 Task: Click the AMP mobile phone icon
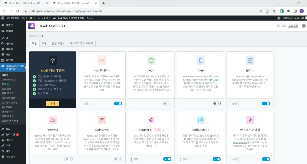click(201, 60)
